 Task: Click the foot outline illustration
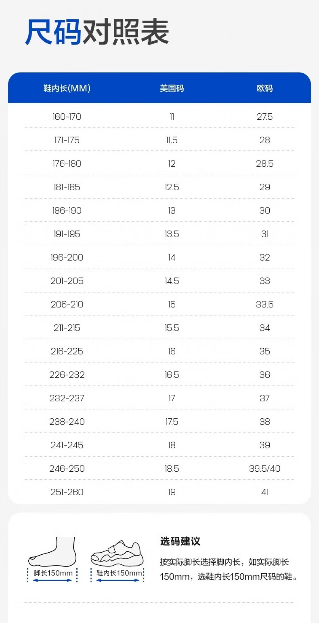point(53,553)
